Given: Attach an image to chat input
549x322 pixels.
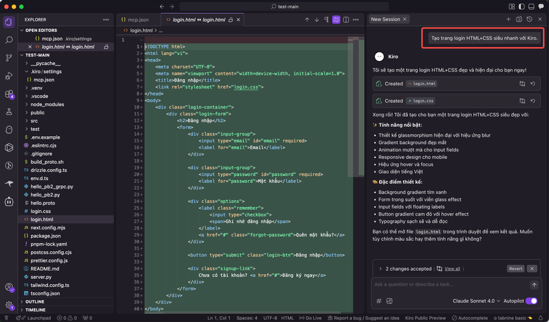Looking at the screenshot, I should coord(389,301).
